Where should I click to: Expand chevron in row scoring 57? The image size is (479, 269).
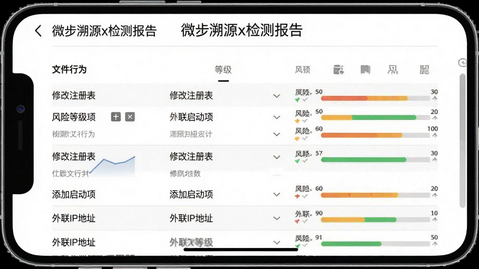[276, 157]
